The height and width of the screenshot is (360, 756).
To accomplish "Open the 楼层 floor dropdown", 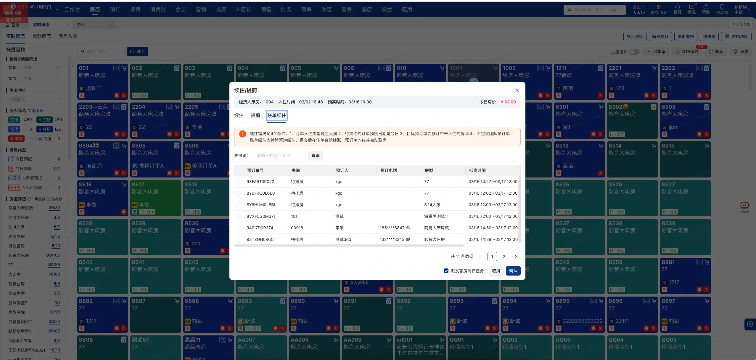I will pyautogui.click(x=40, y=78).
